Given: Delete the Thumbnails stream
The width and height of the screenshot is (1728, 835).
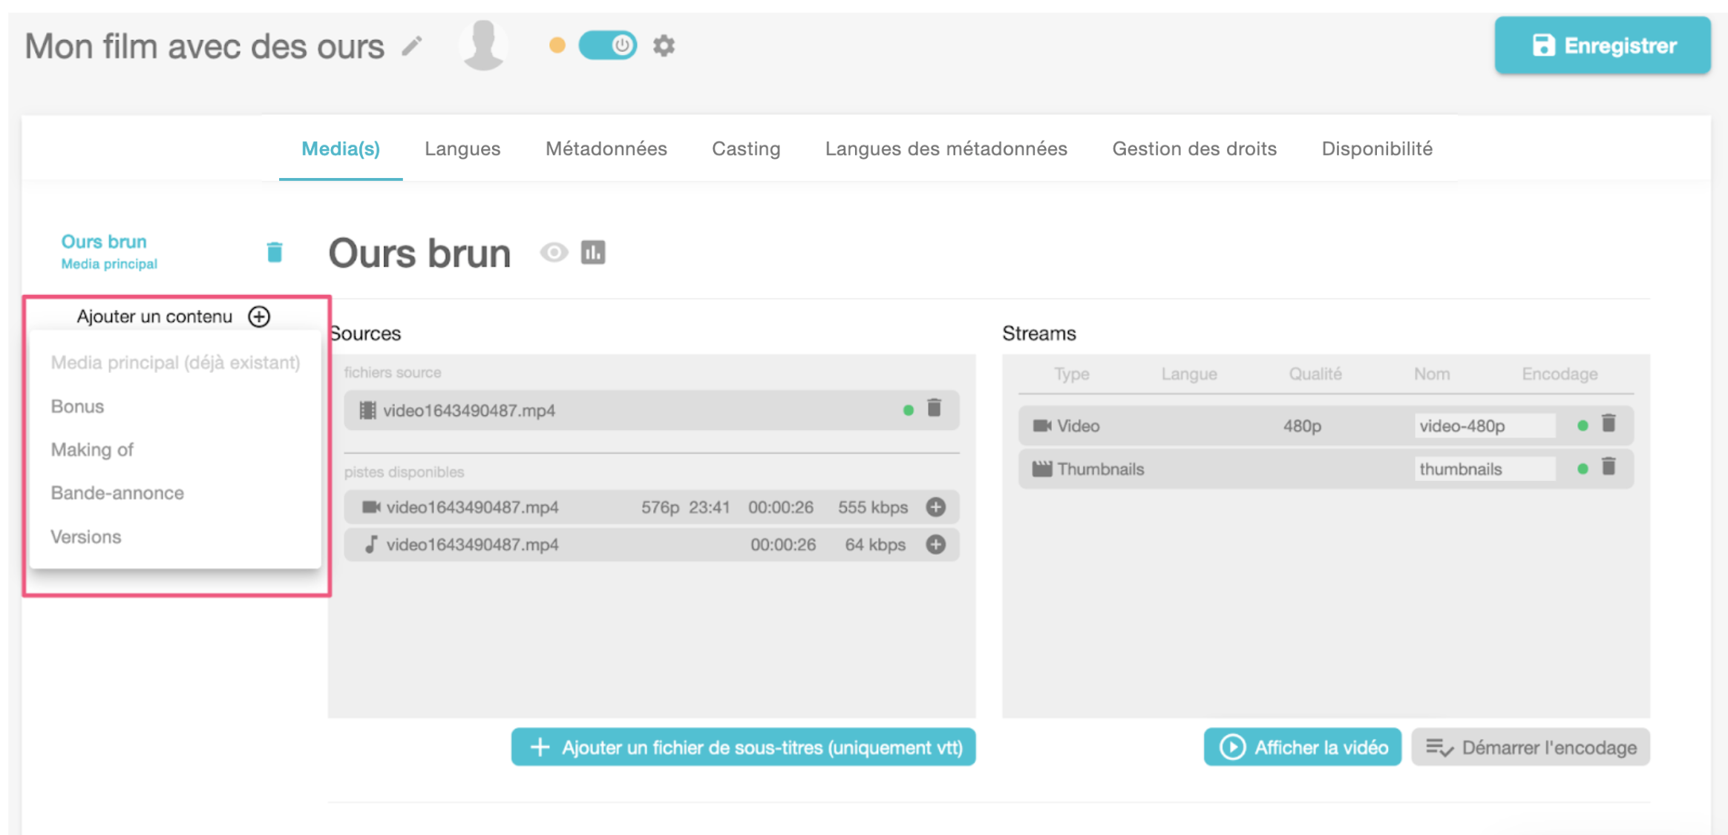Looking at the screenshot, I should point(1608,467).
